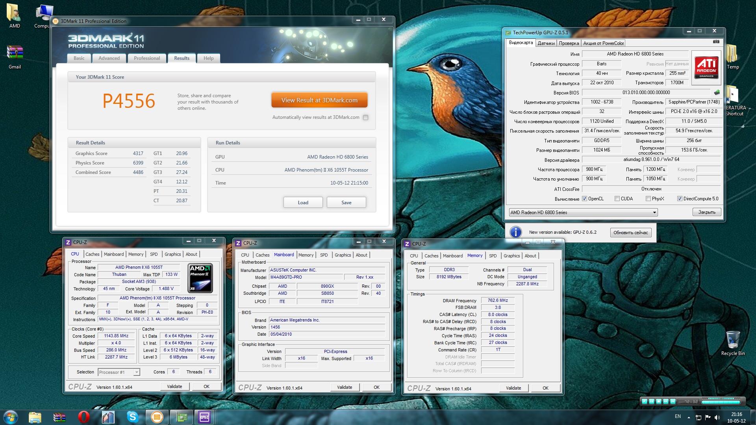Screen dimensions: 756x425
Task: Switch to the Professional tab in 3DMark
Action: [147, 58]
